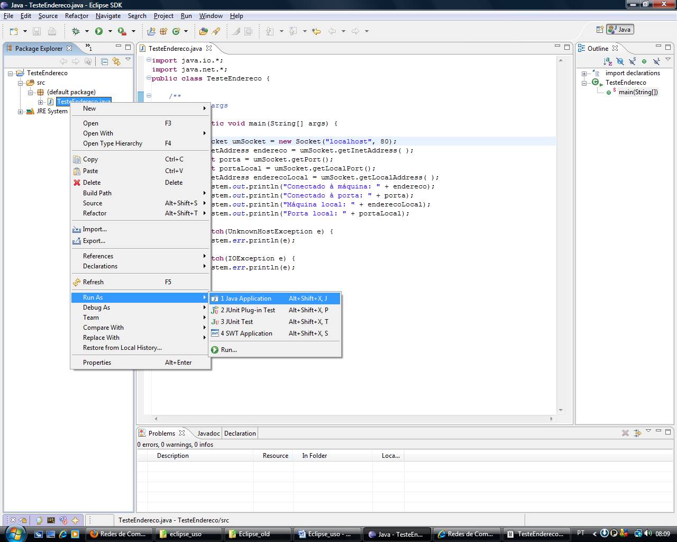Click the system clock showing 08:09
Image resolution: width=677 pixels, height=542 pixels.
point(663,534)
